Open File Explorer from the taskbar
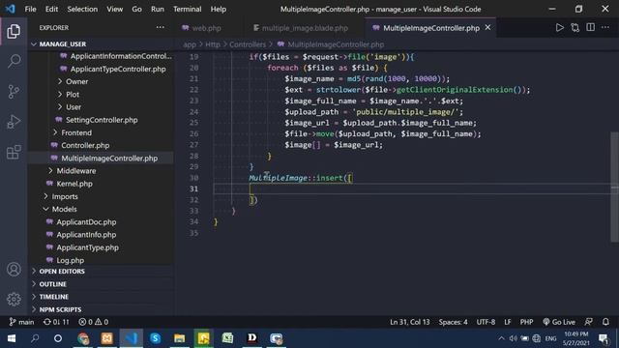Screen dimensions: 619x348 179,338
